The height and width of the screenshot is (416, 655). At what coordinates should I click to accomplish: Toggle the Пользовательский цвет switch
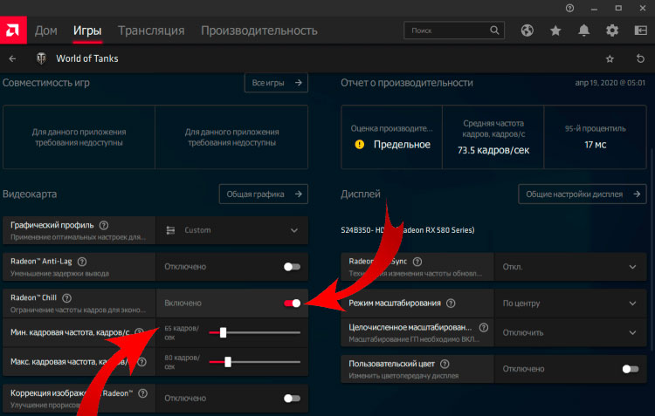click(631, 369)
